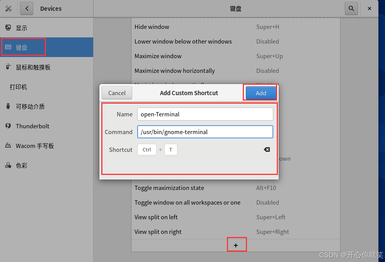The height and width of the screenshot is (262, 385).
Task: Click the color circles icon beside 色彩
Action: (x=8, y=165)
